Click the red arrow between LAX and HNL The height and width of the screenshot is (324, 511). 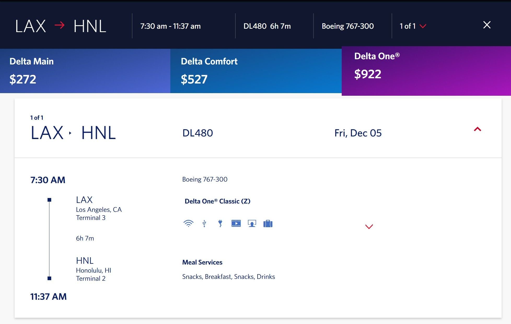[x=60, y=25]
